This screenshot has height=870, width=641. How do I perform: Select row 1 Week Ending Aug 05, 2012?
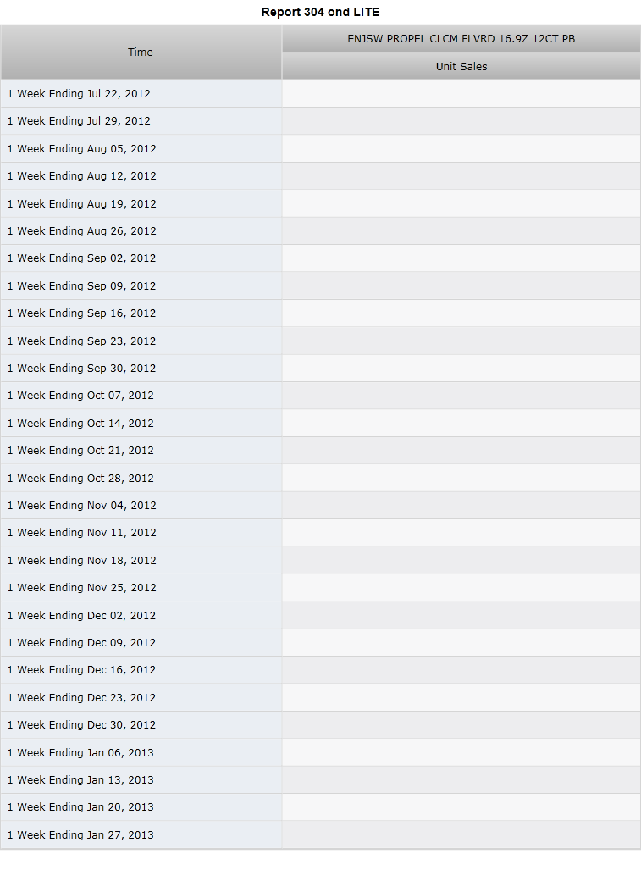(320, 149)
